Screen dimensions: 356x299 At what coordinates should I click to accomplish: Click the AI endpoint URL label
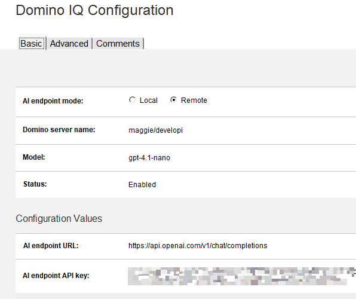pos(51,246)
